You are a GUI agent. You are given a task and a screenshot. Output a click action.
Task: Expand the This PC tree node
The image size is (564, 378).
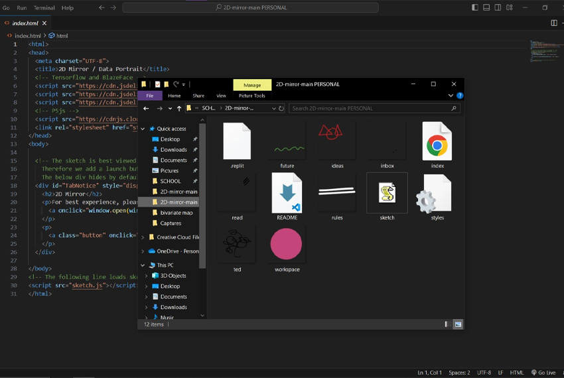143,265
